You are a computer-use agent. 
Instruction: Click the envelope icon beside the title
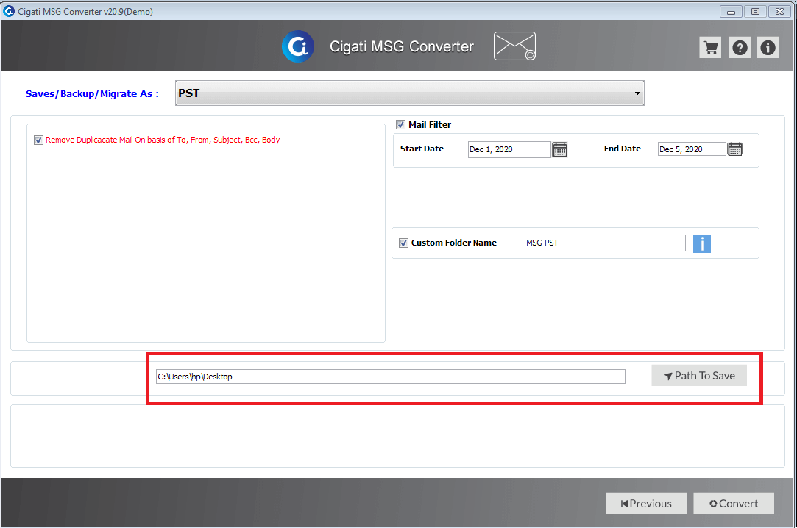(x=514, y=46)
